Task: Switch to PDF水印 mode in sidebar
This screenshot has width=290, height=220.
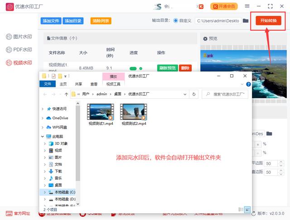Action: (19, 49)
